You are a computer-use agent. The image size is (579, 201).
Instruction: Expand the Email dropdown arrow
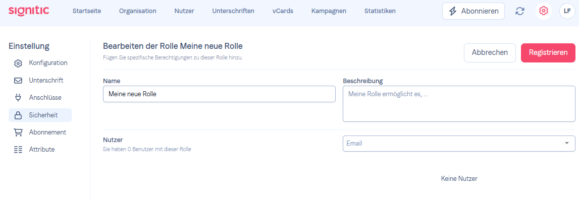click(567, 144)
